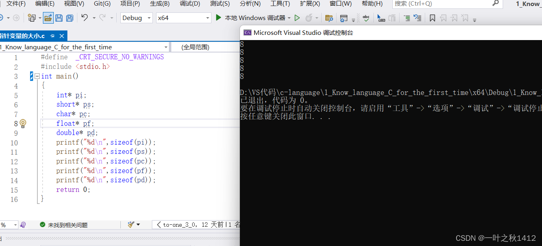Close the 指针变量的大小.c editor tab
The image size is (542, 246).
point(62,36)
